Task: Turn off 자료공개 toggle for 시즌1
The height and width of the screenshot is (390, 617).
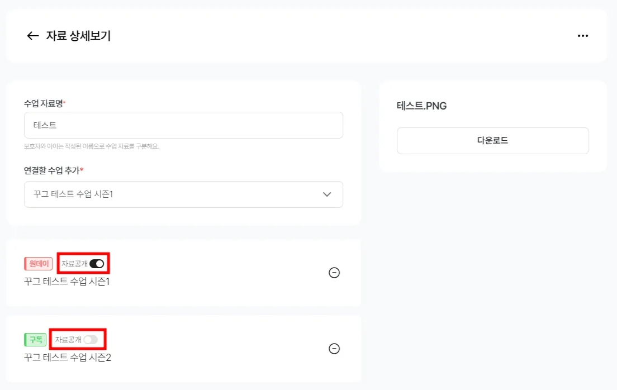Action: pyautogui.click(x=97, y=264)
